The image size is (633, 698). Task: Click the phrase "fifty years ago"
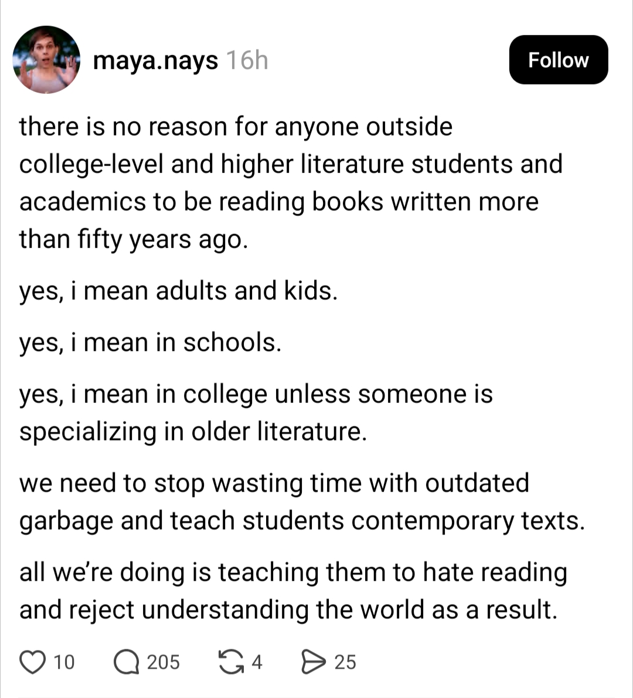(162, 239)
